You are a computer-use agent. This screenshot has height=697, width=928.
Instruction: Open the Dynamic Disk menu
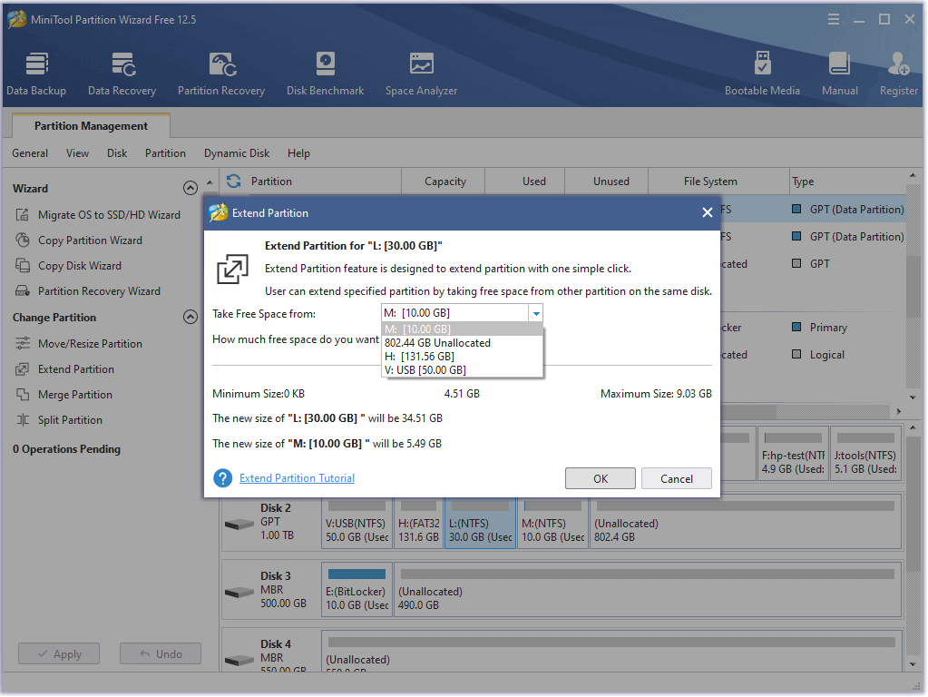tap(237, 153)
